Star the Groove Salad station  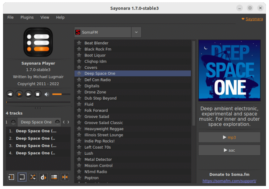click(79, 116)
